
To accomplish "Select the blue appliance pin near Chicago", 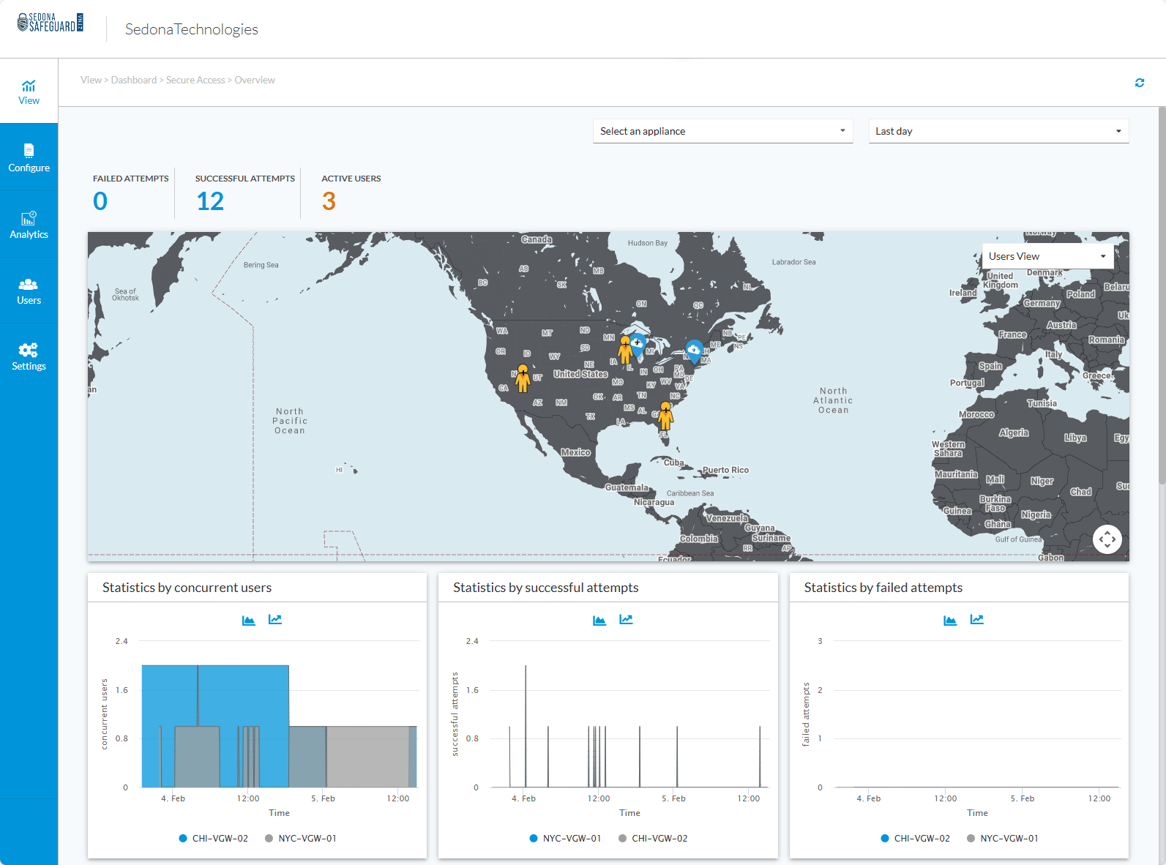I will [x=638, y=344].
